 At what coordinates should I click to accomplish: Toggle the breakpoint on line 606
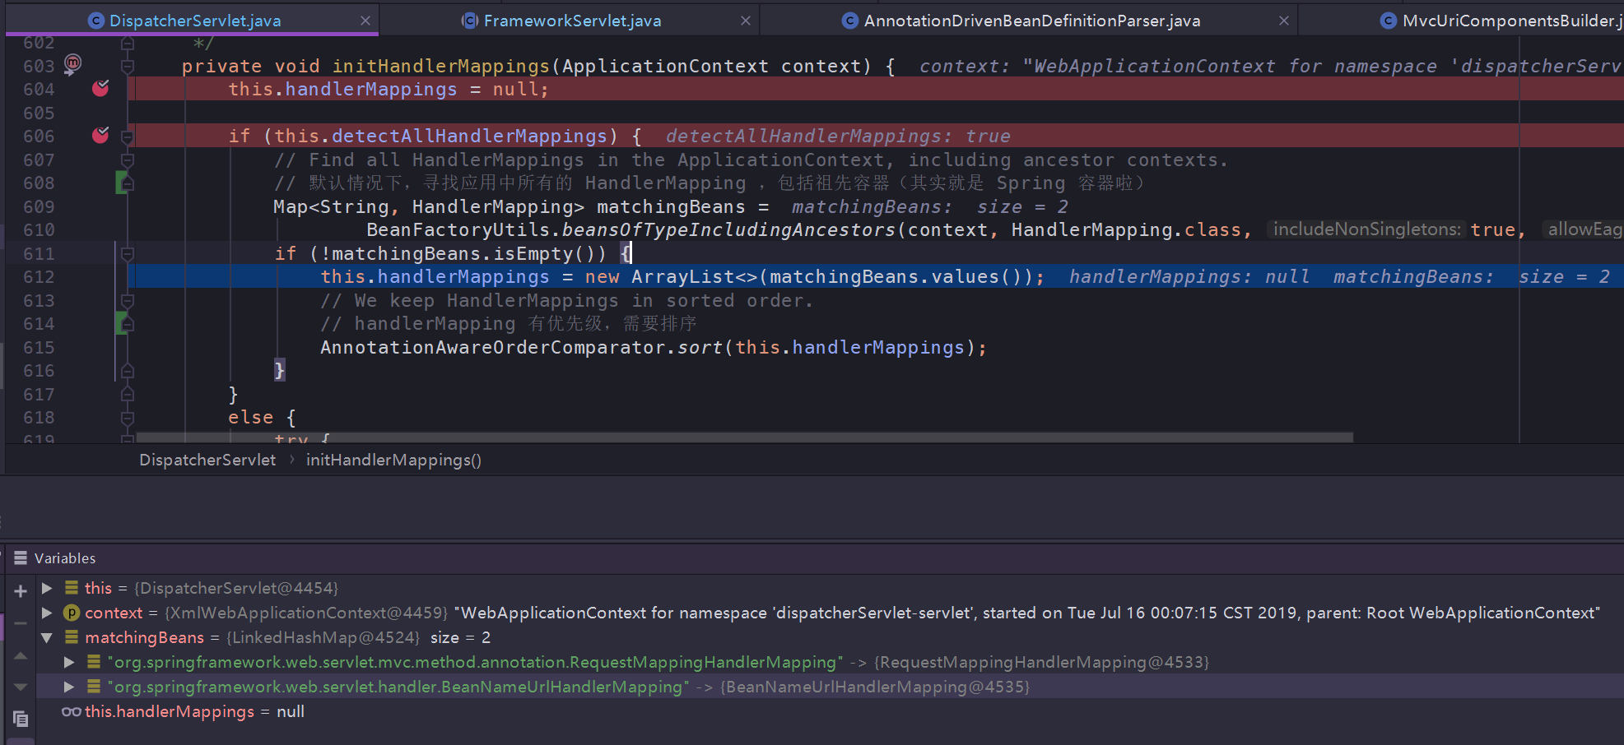click(100, 135)
